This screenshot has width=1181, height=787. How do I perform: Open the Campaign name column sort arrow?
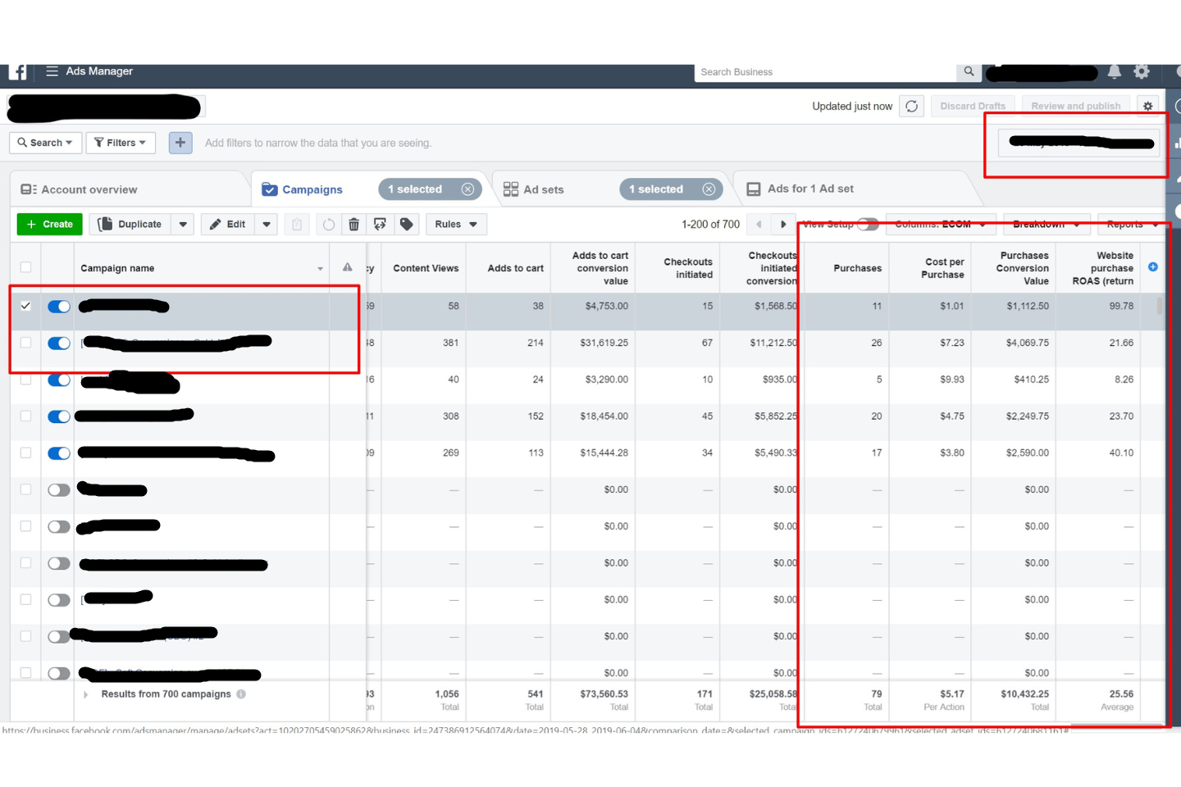click(x=320, y=269)
